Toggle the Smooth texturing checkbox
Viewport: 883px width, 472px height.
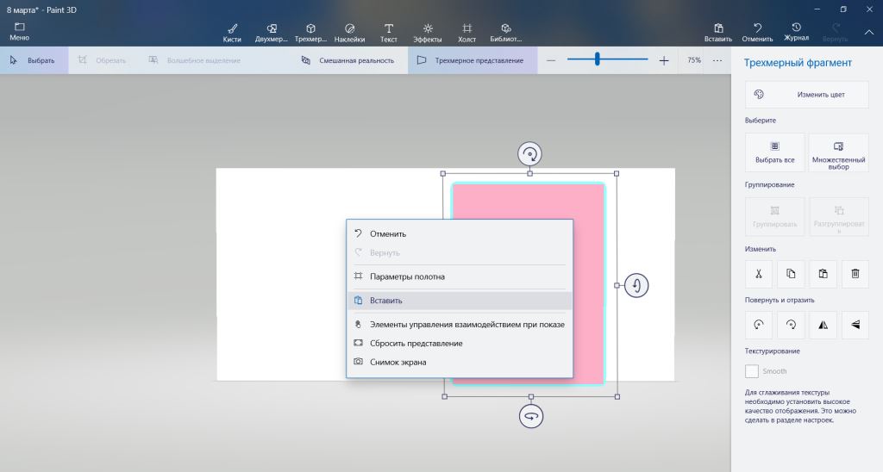752,371
